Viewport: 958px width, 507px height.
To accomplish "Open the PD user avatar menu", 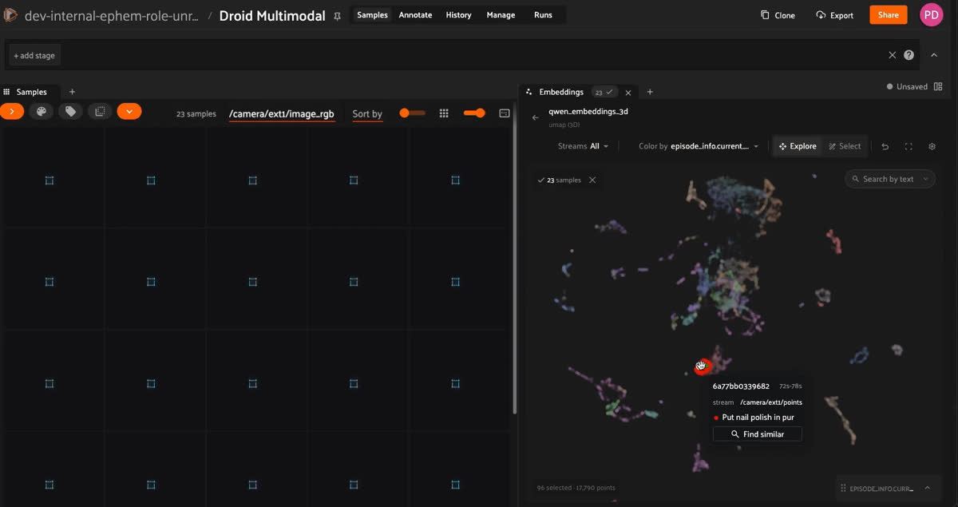I will (932, 14).
